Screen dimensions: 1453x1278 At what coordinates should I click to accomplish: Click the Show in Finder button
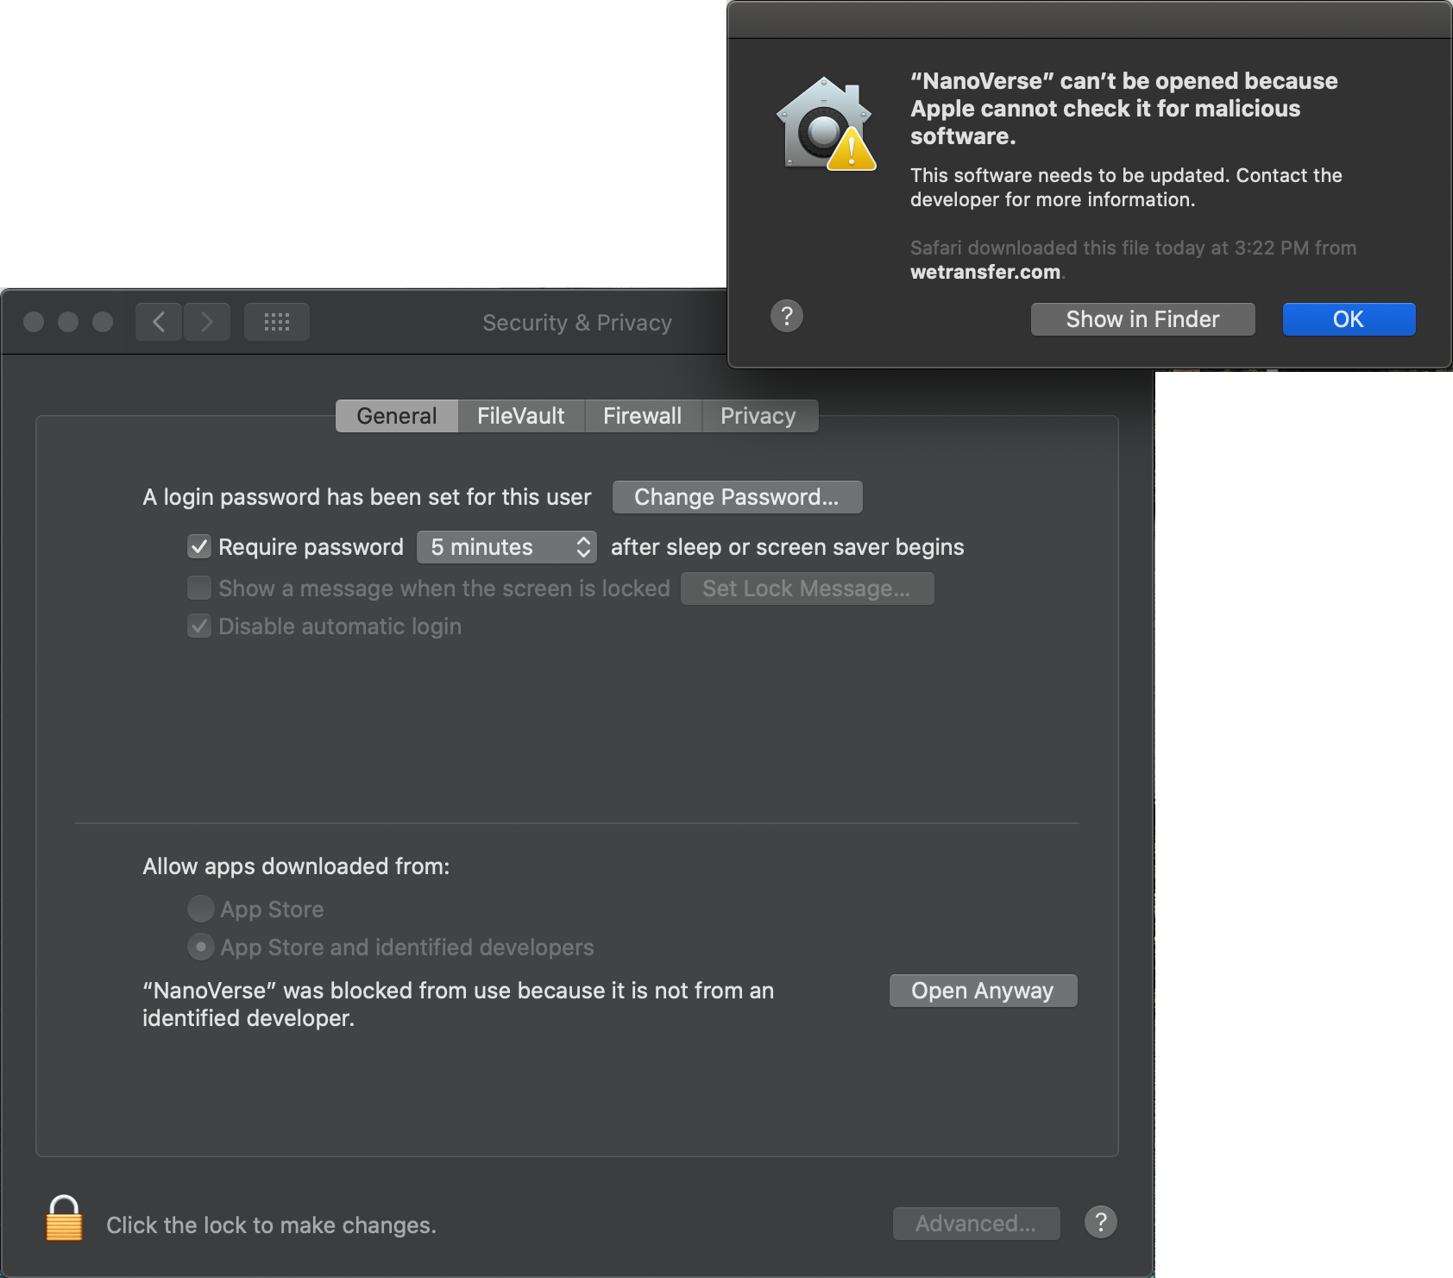(1142, 319)
